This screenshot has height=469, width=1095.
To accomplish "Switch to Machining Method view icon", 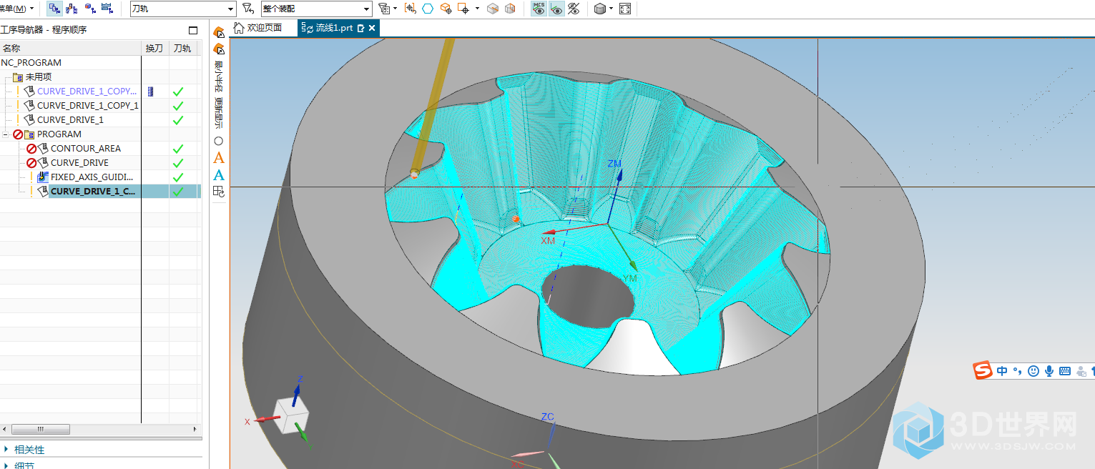I will point(107,9).
